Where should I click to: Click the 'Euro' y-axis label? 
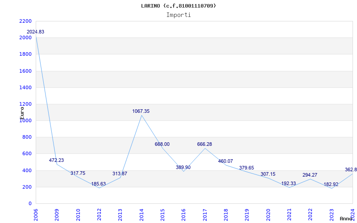coord(22,112)
